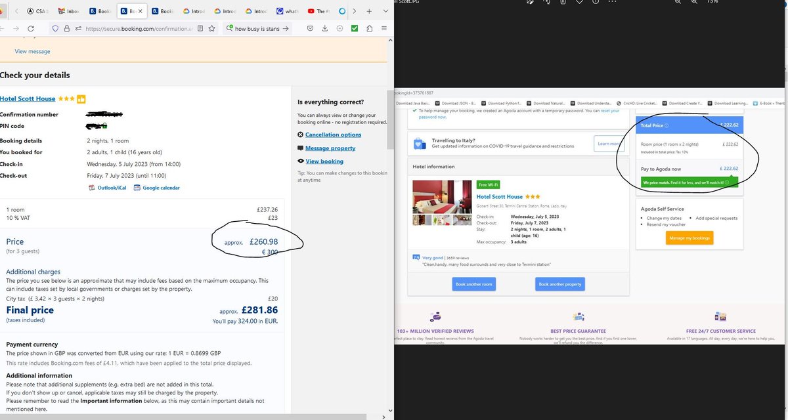This screenshot has width=788, height=420.
Task: Switch to the Gmail Inbox tab
Action: pos(68,11)
